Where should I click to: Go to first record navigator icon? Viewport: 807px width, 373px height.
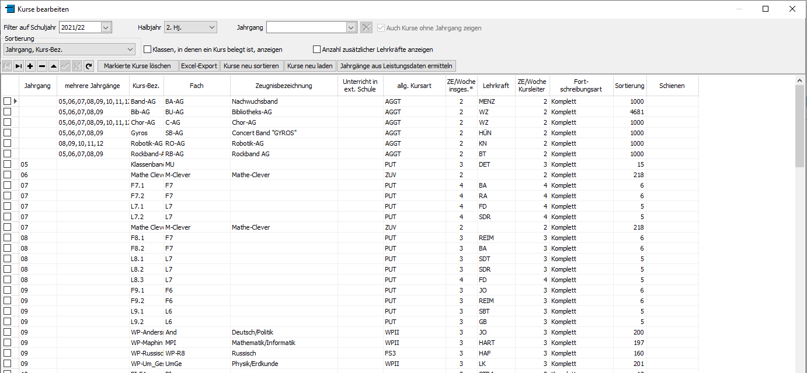(x=7, y=66)
